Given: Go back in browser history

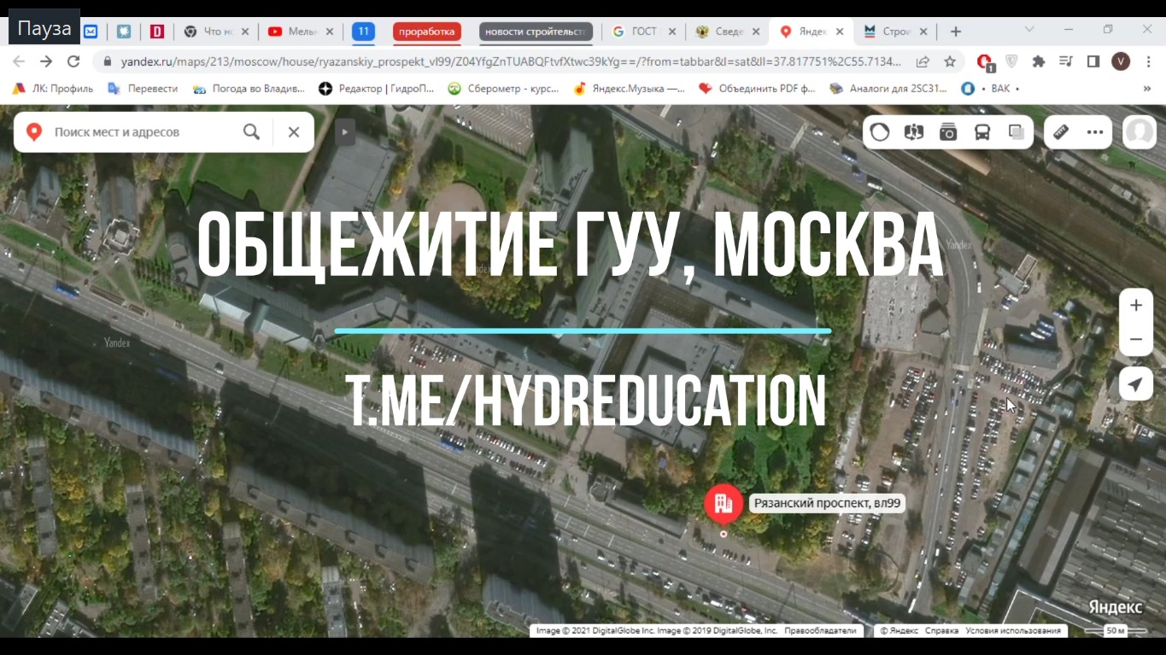Looking at the screenshot, I should (19, 61).
